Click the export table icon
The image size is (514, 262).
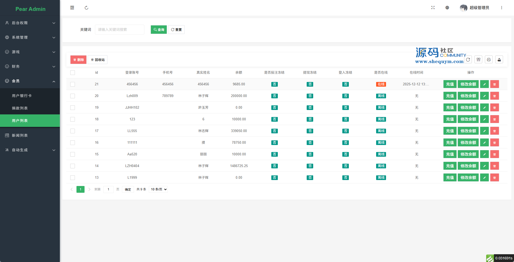499,60
